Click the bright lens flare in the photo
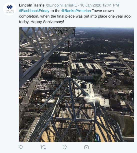 point(92,98)
